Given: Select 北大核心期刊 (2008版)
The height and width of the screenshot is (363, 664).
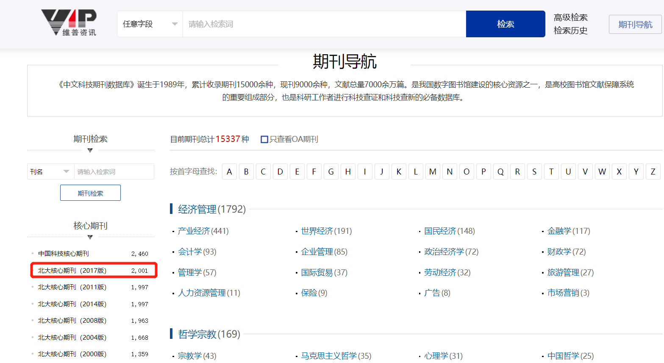Looking at the screenshot, I should click(x=72, y=321).
